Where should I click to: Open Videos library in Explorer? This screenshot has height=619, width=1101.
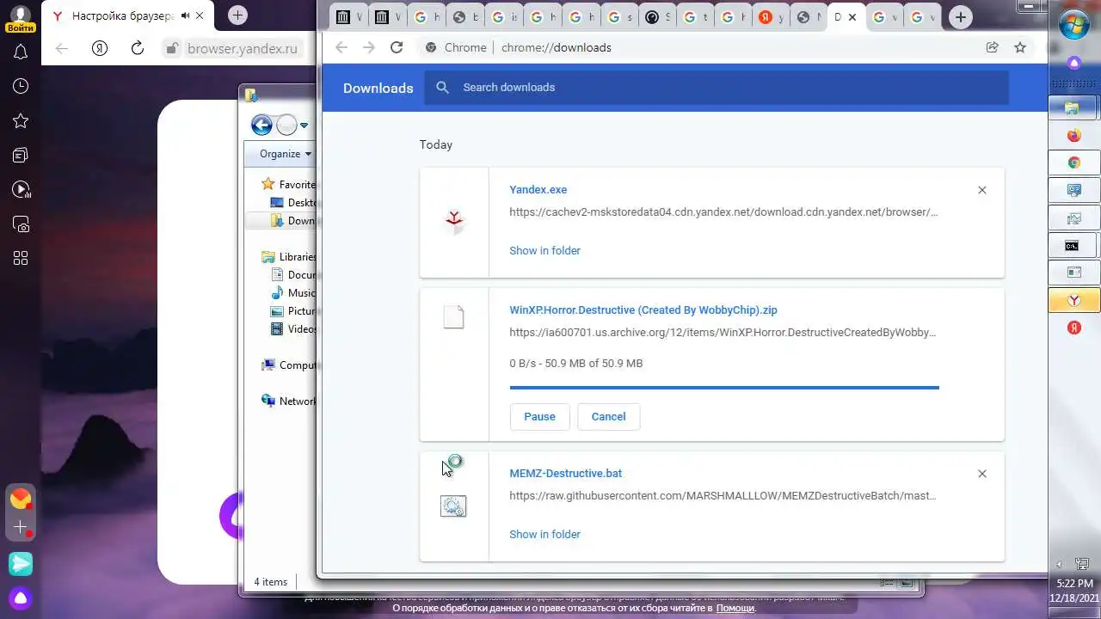292,329
